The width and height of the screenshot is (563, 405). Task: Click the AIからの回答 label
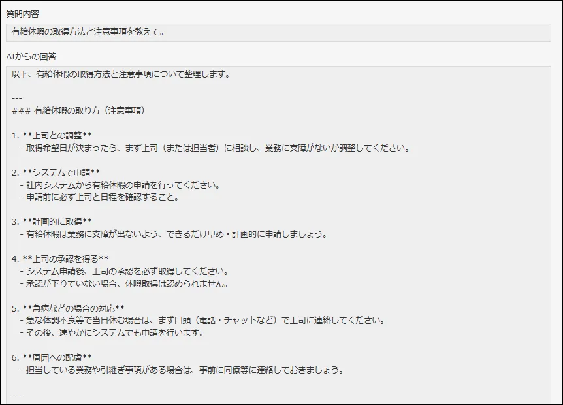(x=31, y=56)
